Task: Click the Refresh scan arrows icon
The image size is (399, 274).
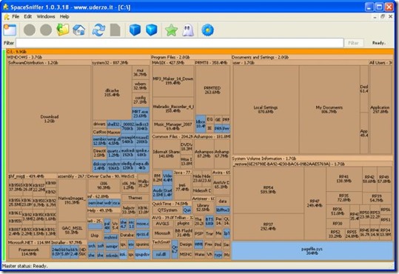Action: pos(98,30)
